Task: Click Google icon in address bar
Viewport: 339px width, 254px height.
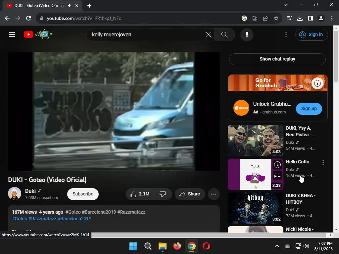Action: tap(244, 19)
